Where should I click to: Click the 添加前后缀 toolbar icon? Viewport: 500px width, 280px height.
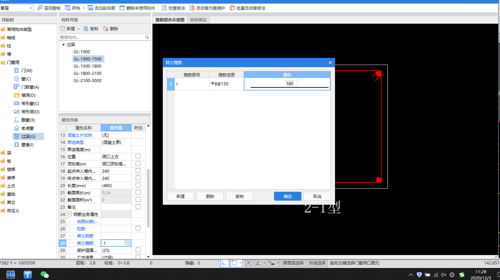[x=90, y=8]
